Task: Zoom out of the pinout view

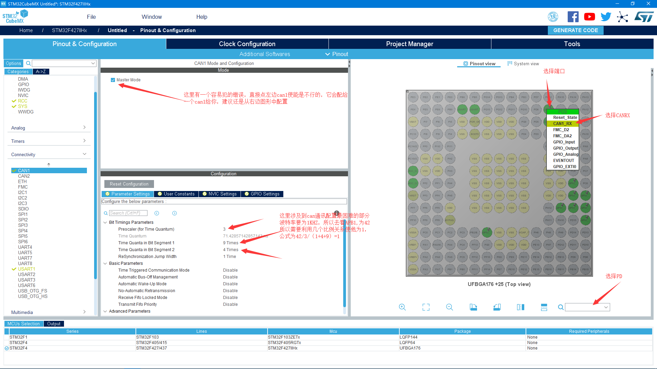Action: click(x=450, y=307)
